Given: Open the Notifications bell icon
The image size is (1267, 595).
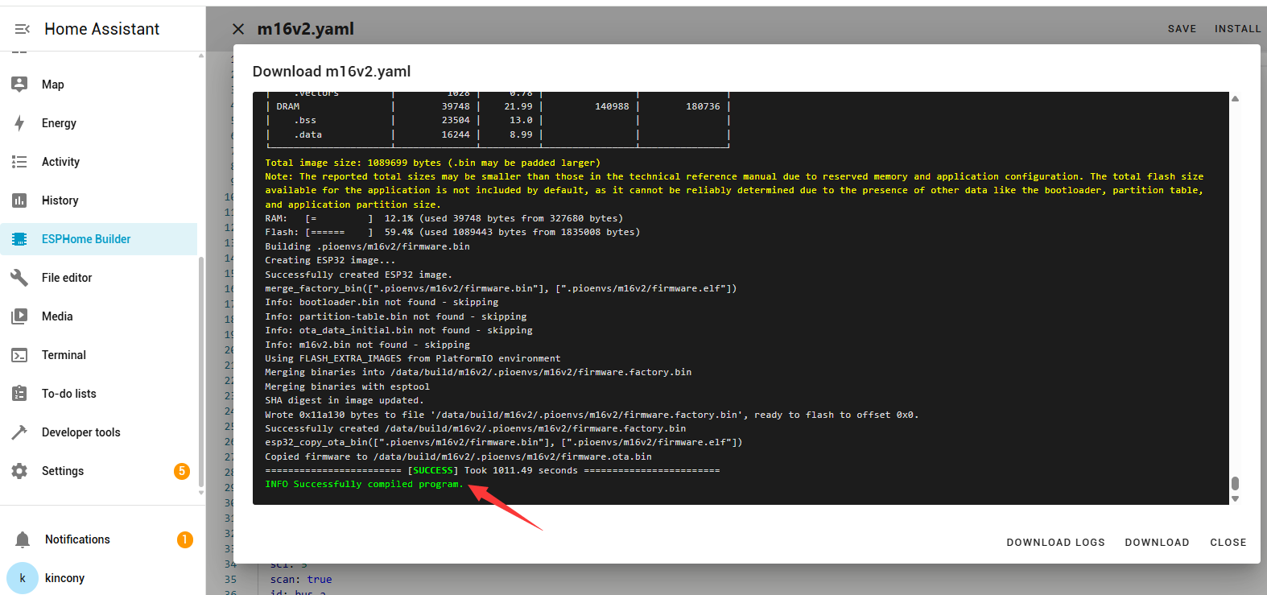Looking at the screenshot, I should click(23, 539).
